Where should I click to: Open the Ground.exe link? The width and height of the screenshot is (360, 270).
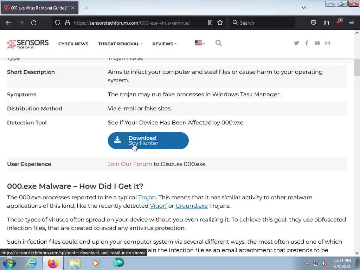(x=192, y=206)
